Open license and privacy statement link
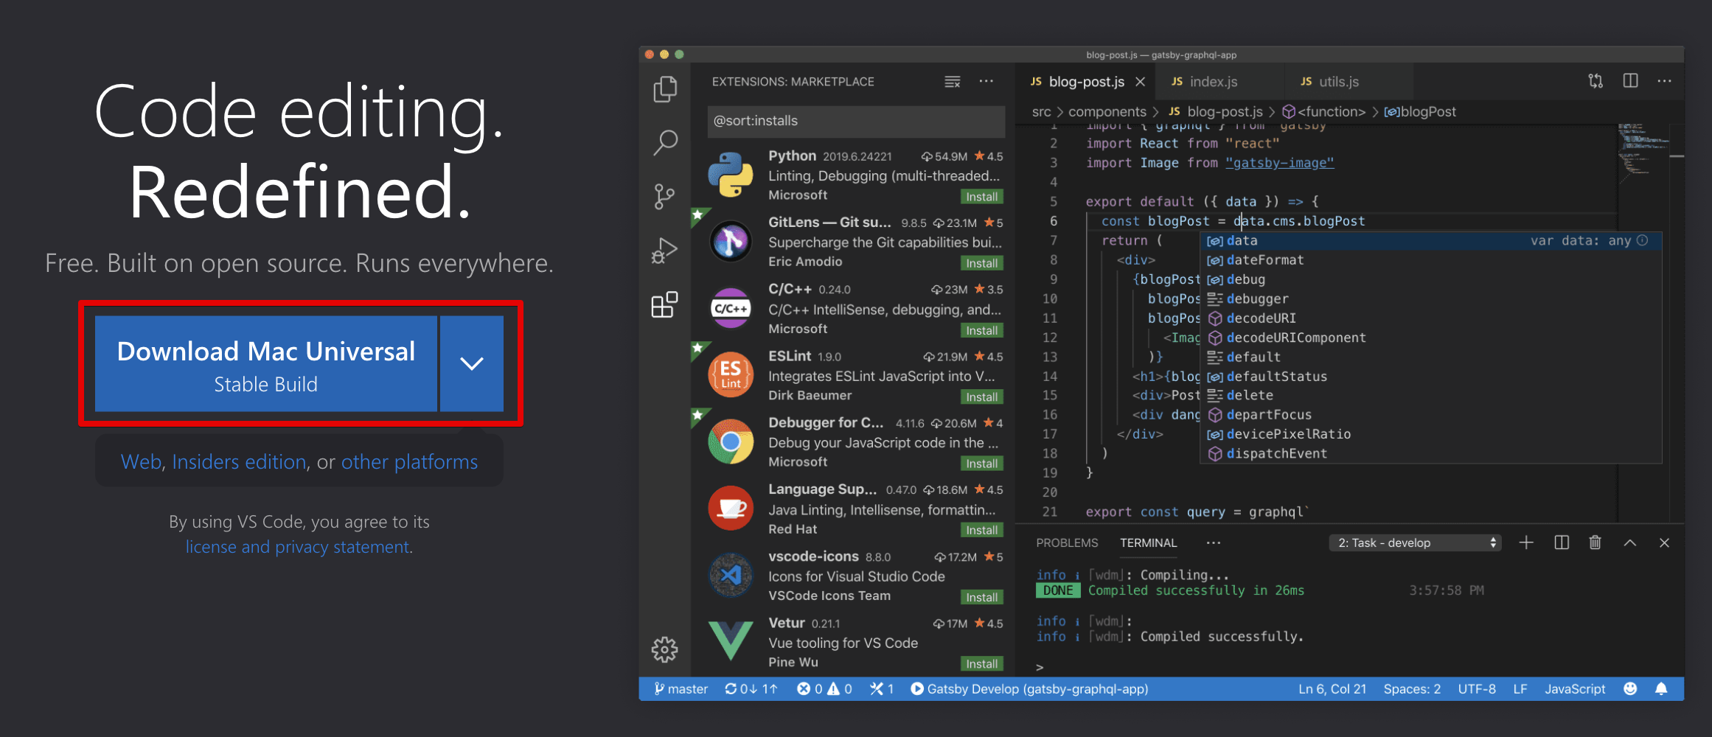1712x737 pixels. 298,547
